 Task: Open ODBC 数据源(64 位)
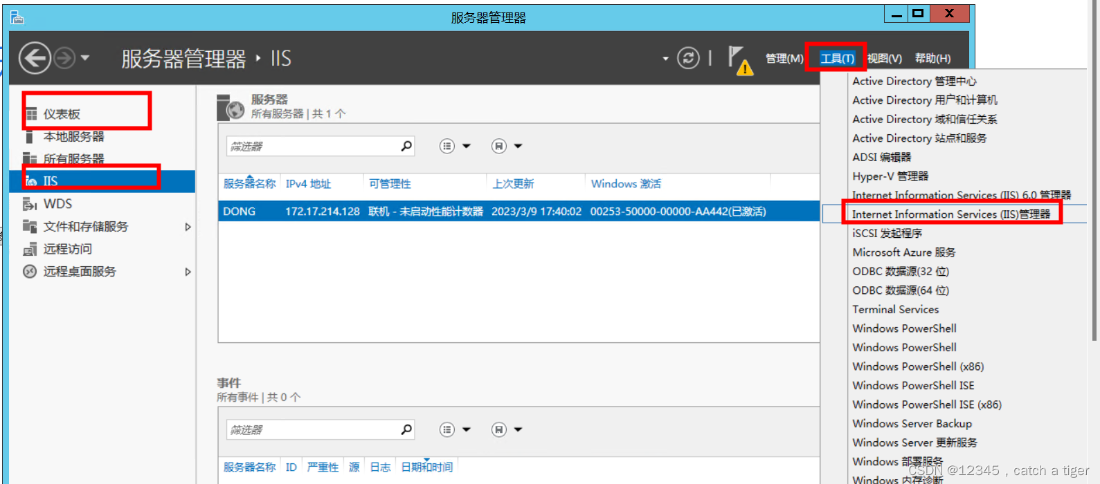tap(901, 290)
